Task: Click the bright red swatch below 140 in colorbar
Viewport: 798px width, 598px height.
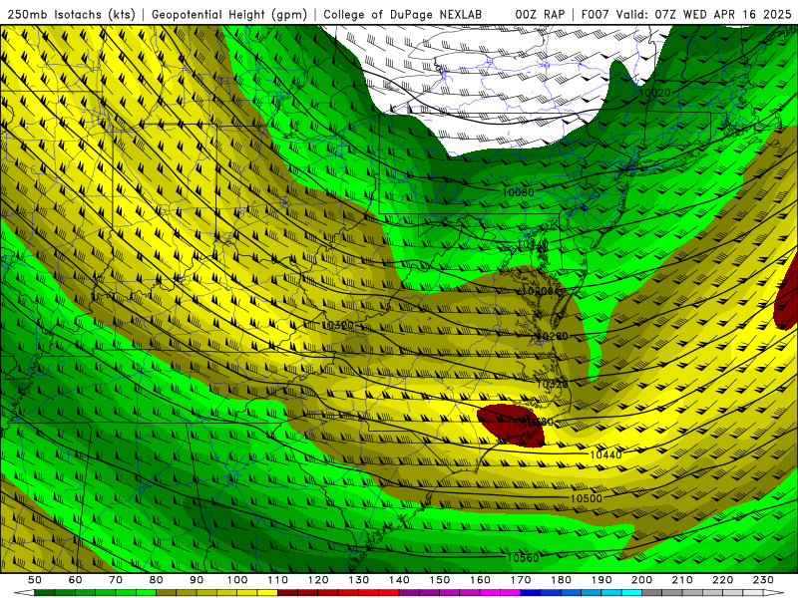Action: (x=389, y=593)
